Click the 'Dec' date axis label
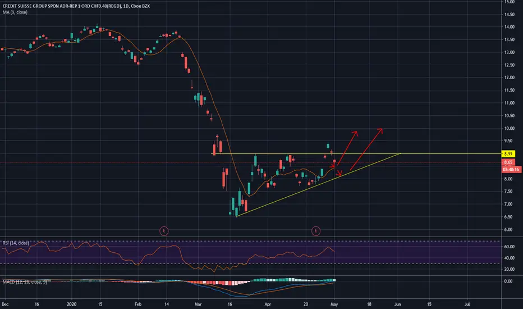The height and width of the screenshot is (309, 523). pyautogui.click(x=5, y=305)
